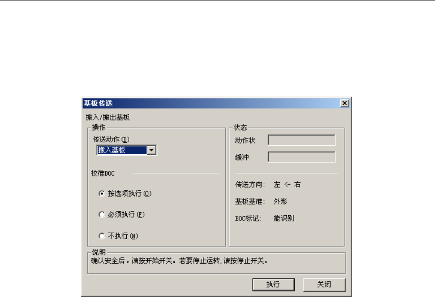Click the 状态 group box label
The height and width of the screenshot is (297, 435).
pyautogui.click(x=240, y=128)
